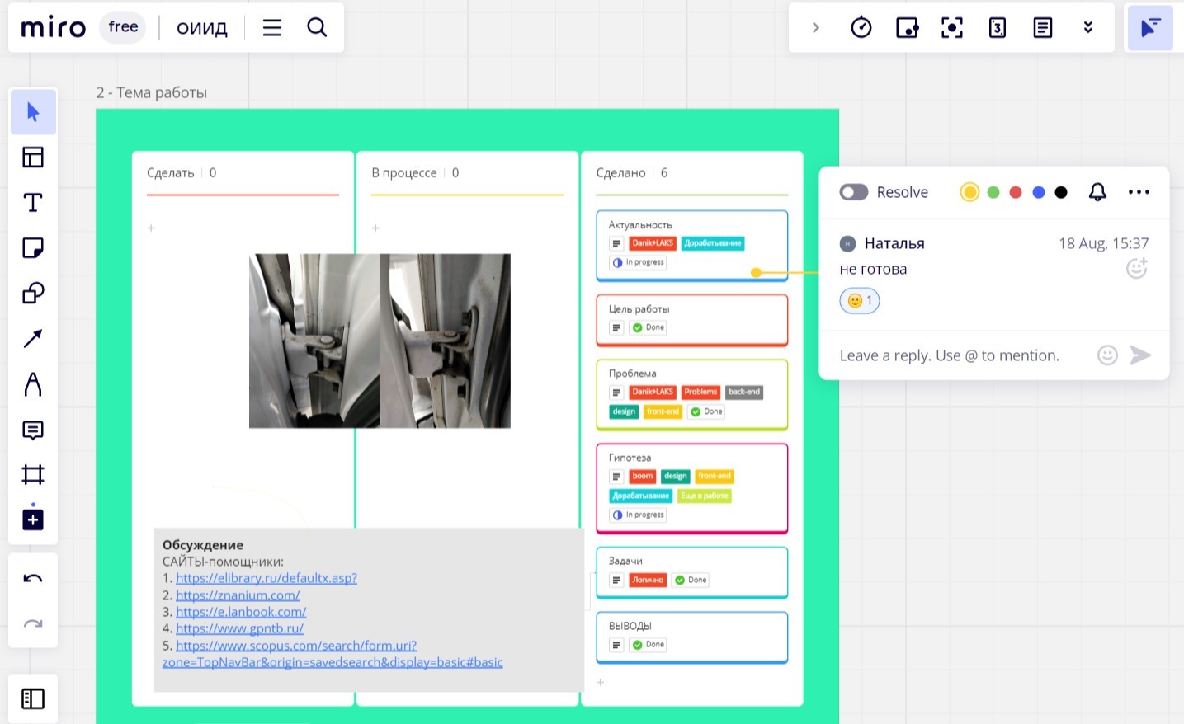Viewport: 1184px width, 724px height.
Task: Select the Sticky note tool
Action: (33, 248)
